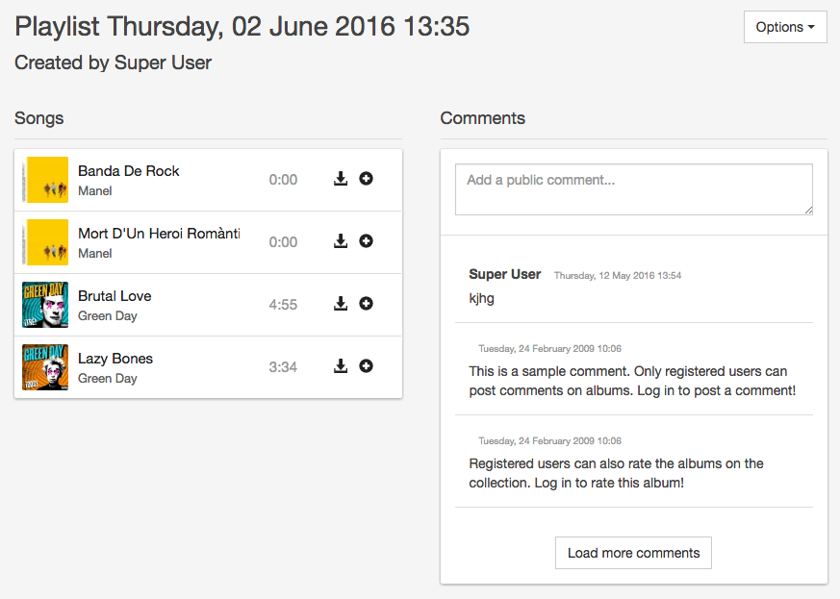This screenshot has height=599, width=840.
Task: Click Super User comment author name
Action: pyautogui.click(x=504, y=274)
